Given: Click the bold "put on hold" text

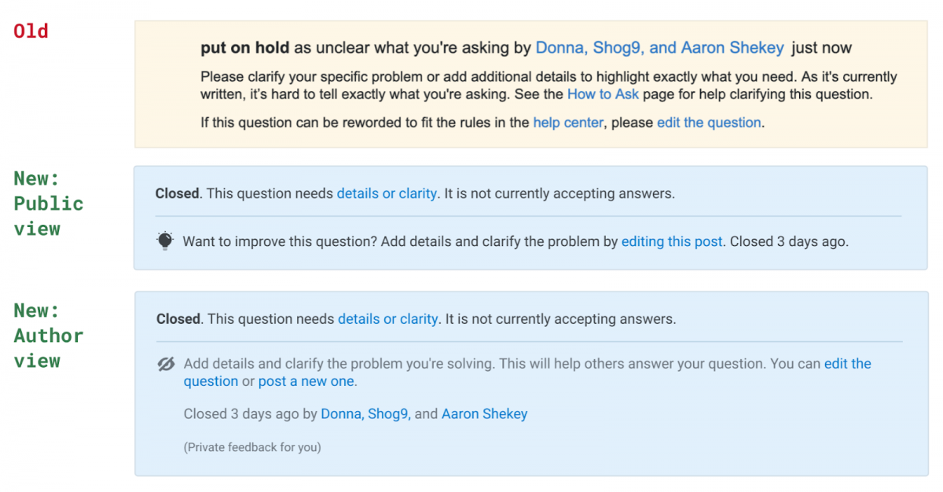Looking at the screenshot, I should click(245, 48).
